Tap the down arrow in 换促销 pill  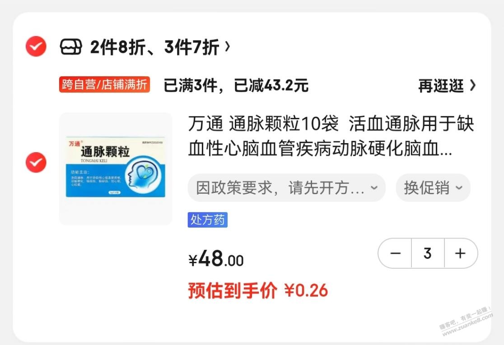pyautogui.click(x=459, y=187)
